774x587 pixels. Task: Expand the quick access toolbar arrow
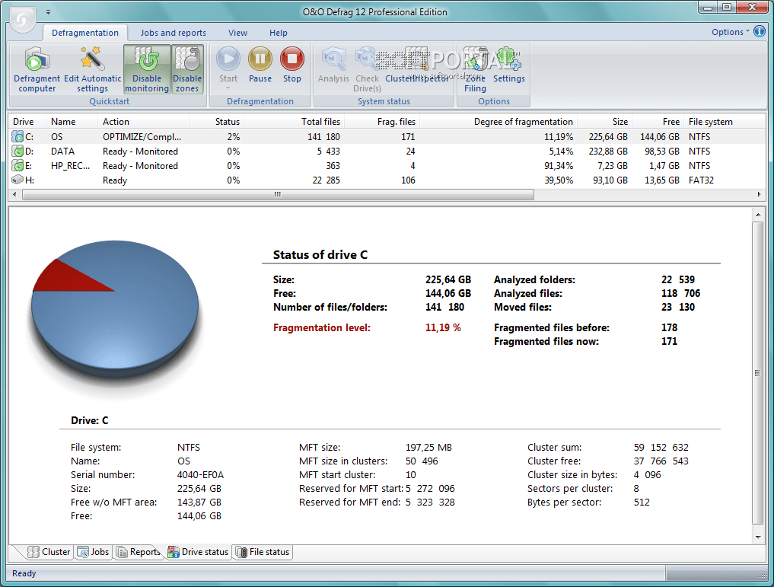pyautogui.click(x=49, y=12)
